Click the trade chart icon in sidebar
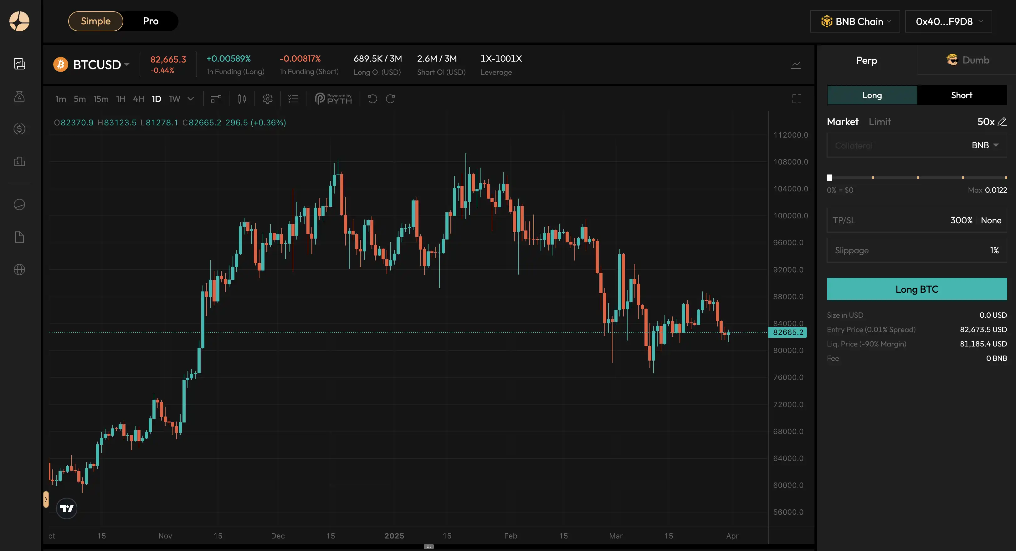 (19, 64)
